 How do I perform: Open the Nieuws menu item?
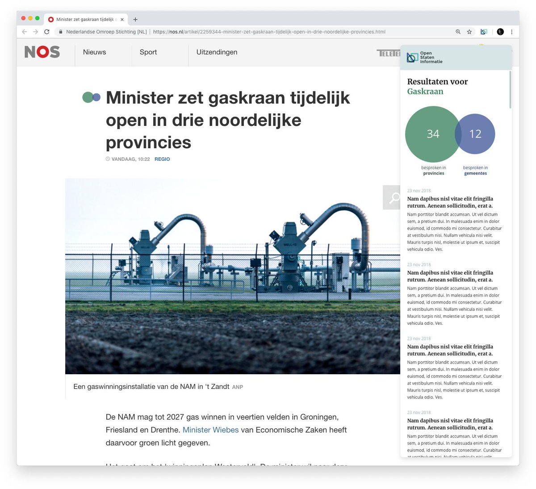tap(94, 52)
